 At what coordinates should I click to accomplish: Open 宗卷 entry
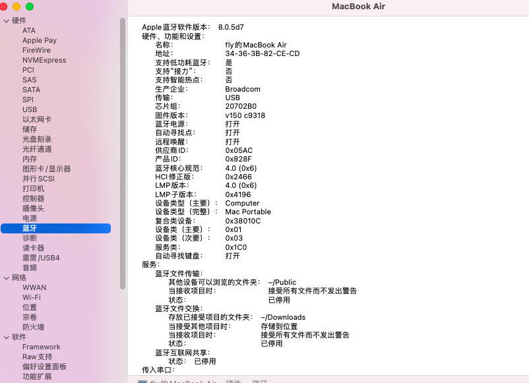point(30,317)
